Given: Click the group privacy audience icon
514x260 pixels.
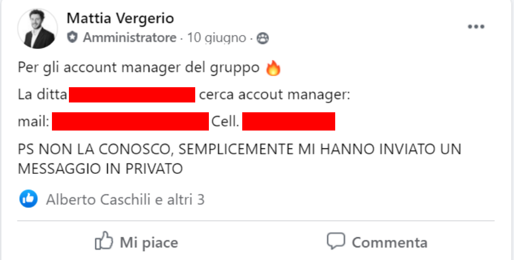Looking at the screenshot, I should click(x=262, y=38).
